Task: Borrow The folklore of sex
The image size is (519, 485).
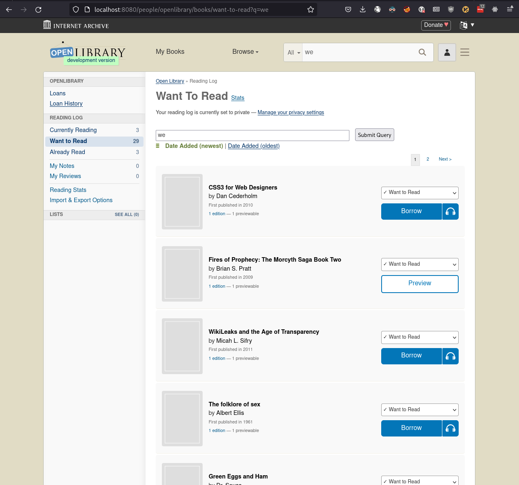Action: (411, 428)
